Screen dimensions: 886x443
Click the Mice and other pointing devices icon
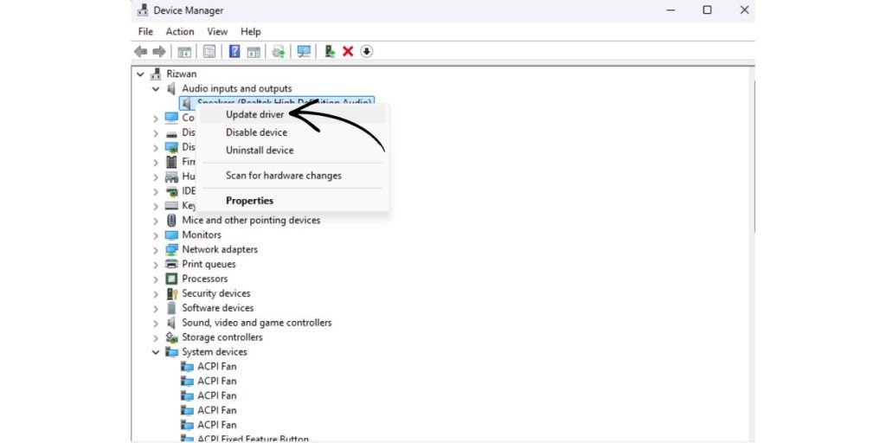coord(171,220)
